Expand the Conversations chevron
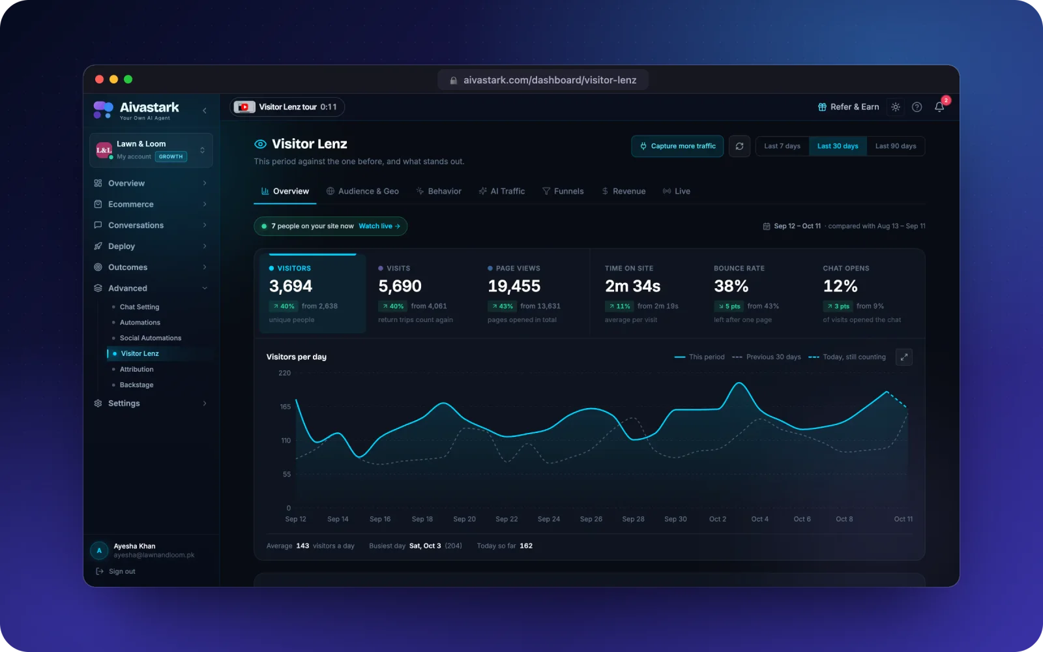Viewport: 1043px width, 652px height. 205,225
